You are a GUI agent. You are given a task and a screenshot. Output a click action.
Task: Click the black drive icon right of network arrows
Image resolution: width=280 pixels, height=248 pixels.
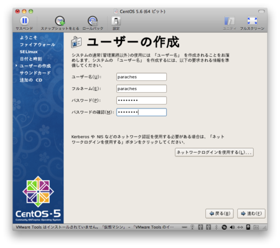tap(248, 227)
